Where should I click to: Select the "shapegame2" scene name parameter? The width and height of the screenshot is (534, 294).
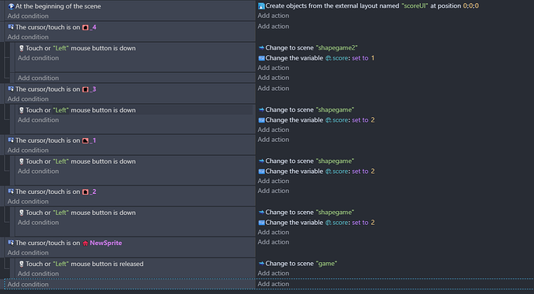coord(336,47)
